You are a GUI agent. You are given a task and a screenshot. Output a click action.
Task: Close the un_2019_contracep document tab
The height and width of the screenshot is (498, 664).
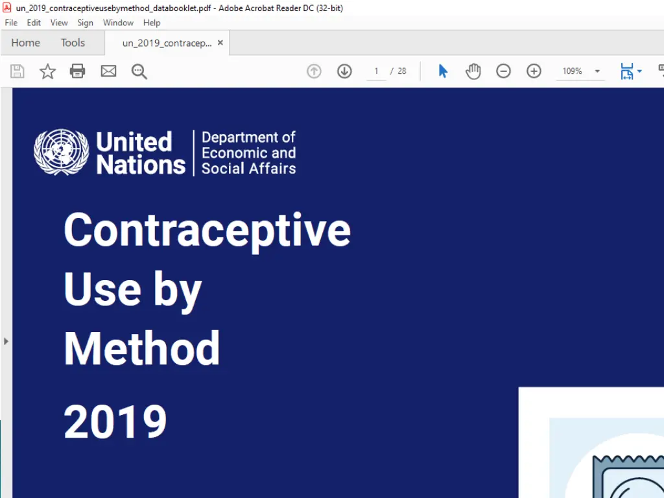220,43
